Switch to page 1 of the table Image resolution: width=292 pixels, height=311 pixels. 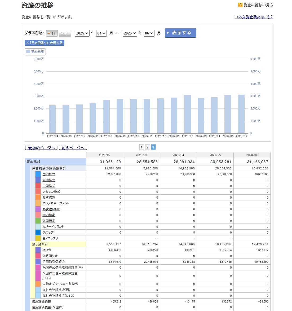point(141,147)
